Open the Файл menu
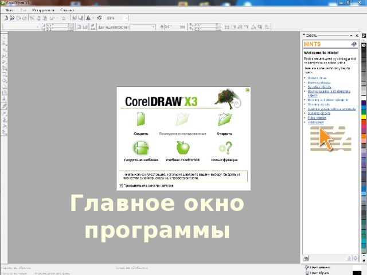This screenshot has width=367, height=275. 10,10
